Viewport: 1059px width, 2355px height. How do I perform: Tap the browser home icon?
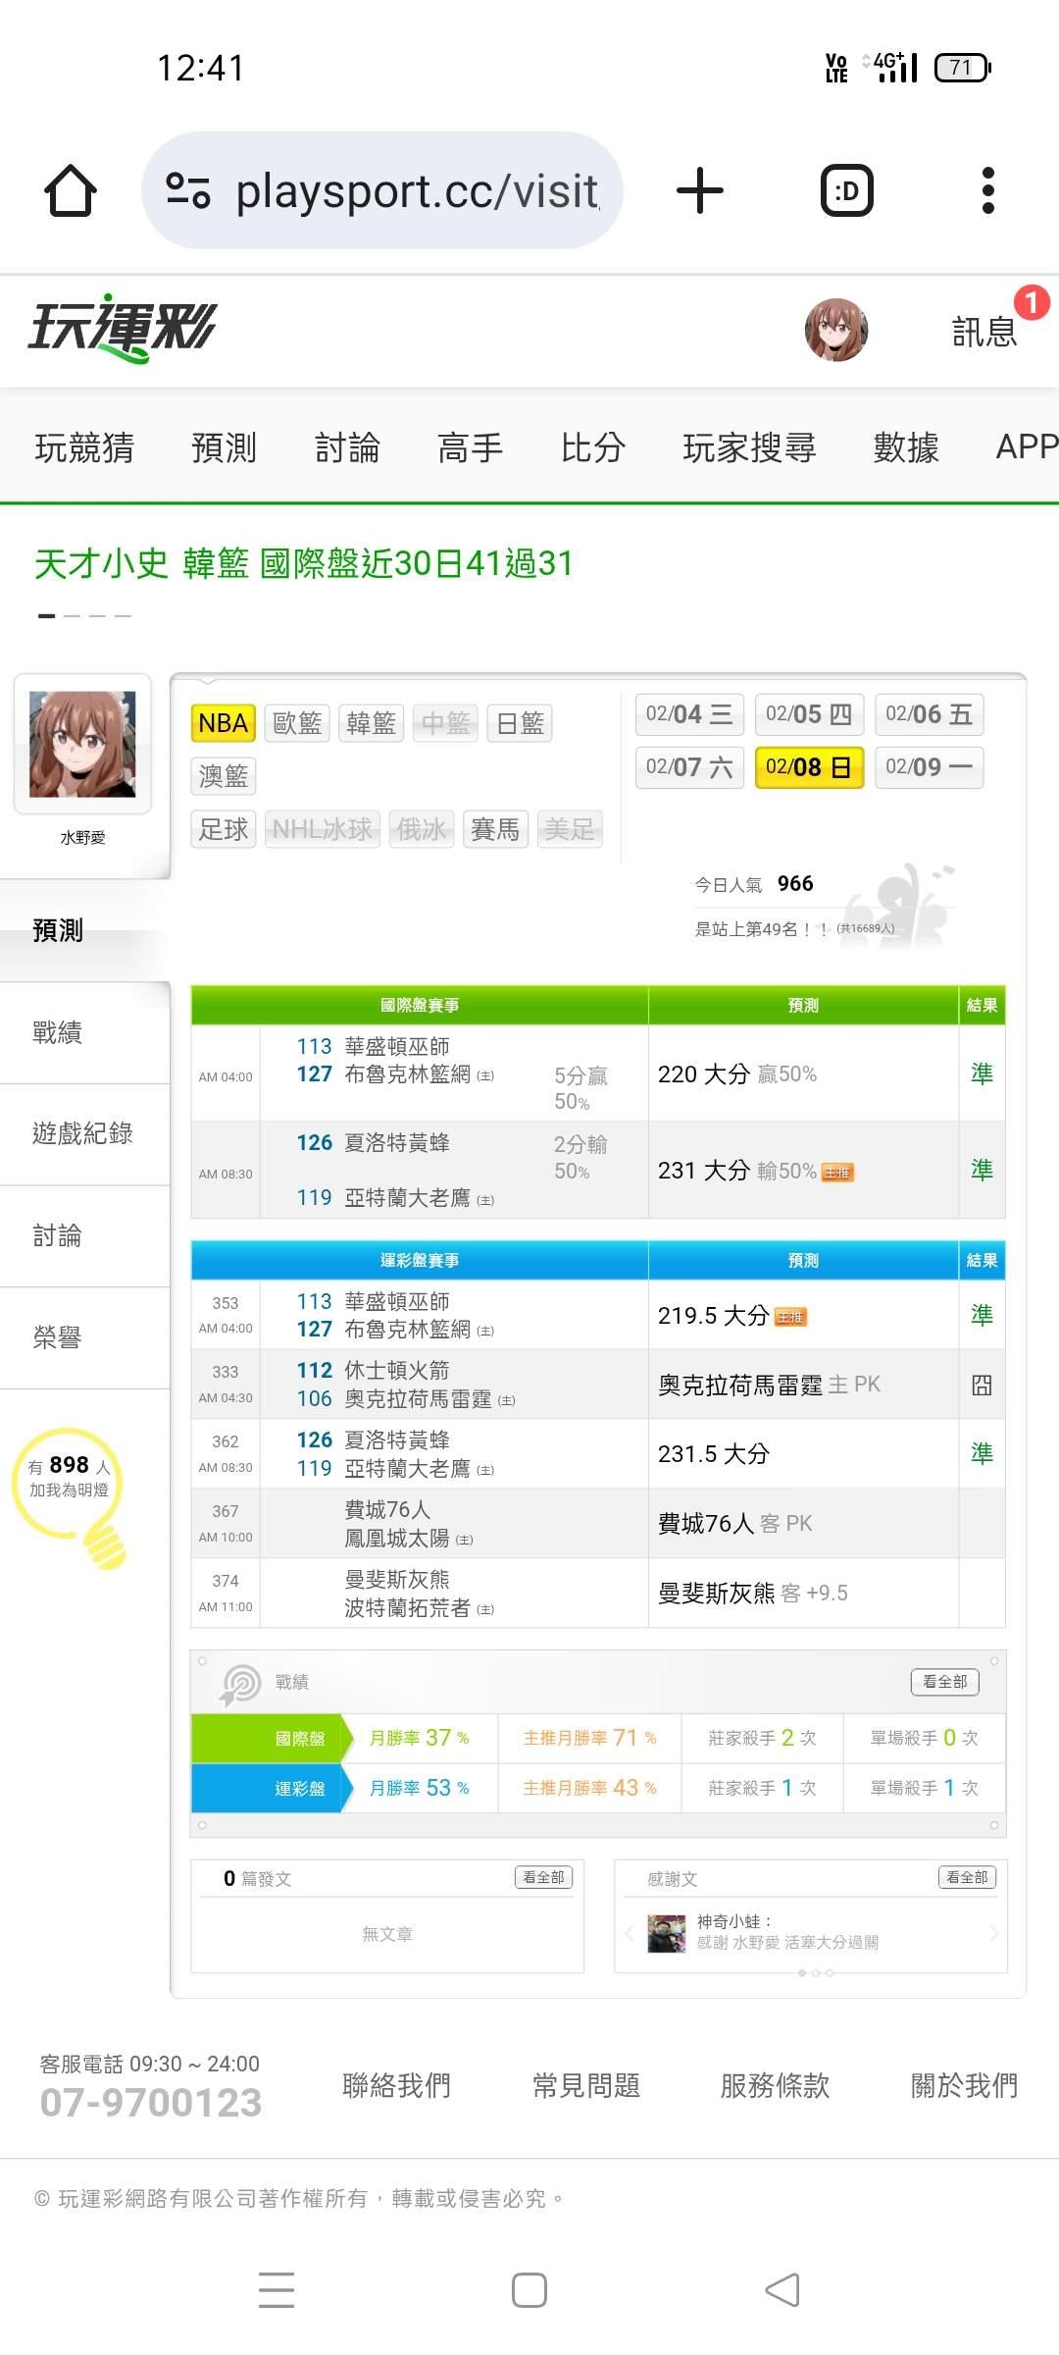71,190
